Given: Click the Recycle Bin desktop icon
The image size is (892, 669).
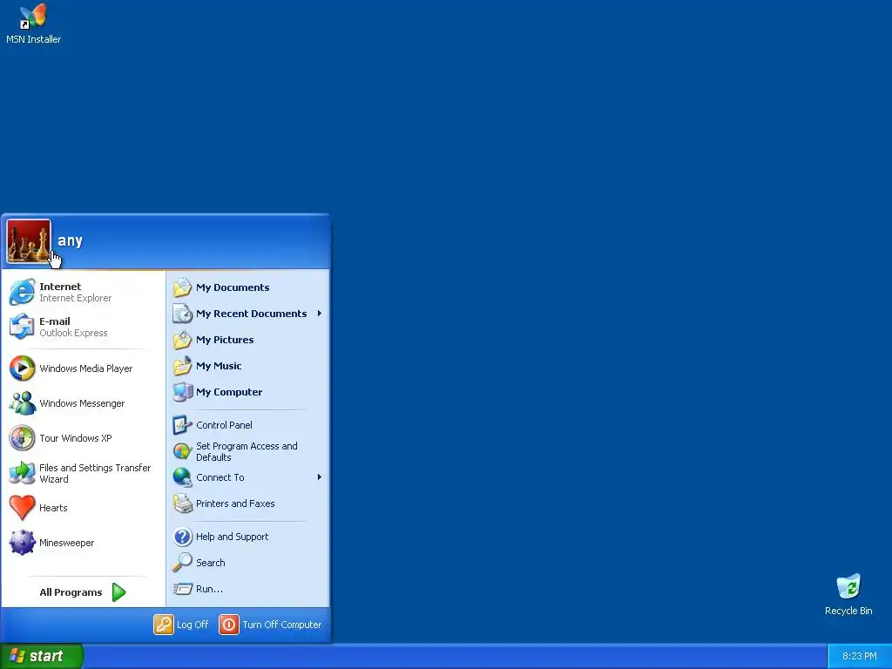Looking at the screenshot, I should [848, 586].
